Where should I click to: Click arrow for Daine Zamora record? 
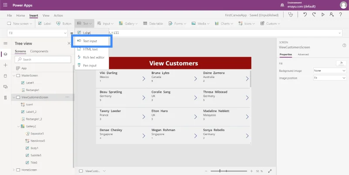point(247,79)
